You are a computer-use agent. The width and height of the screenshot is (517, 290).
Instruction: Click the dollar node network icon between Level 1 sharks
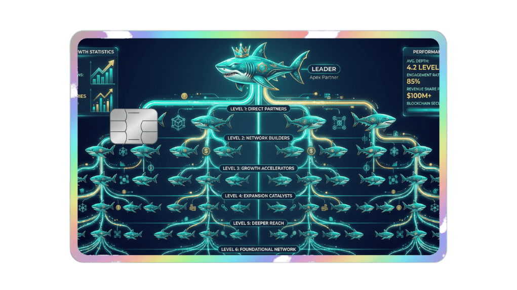[x=339, y=123]
